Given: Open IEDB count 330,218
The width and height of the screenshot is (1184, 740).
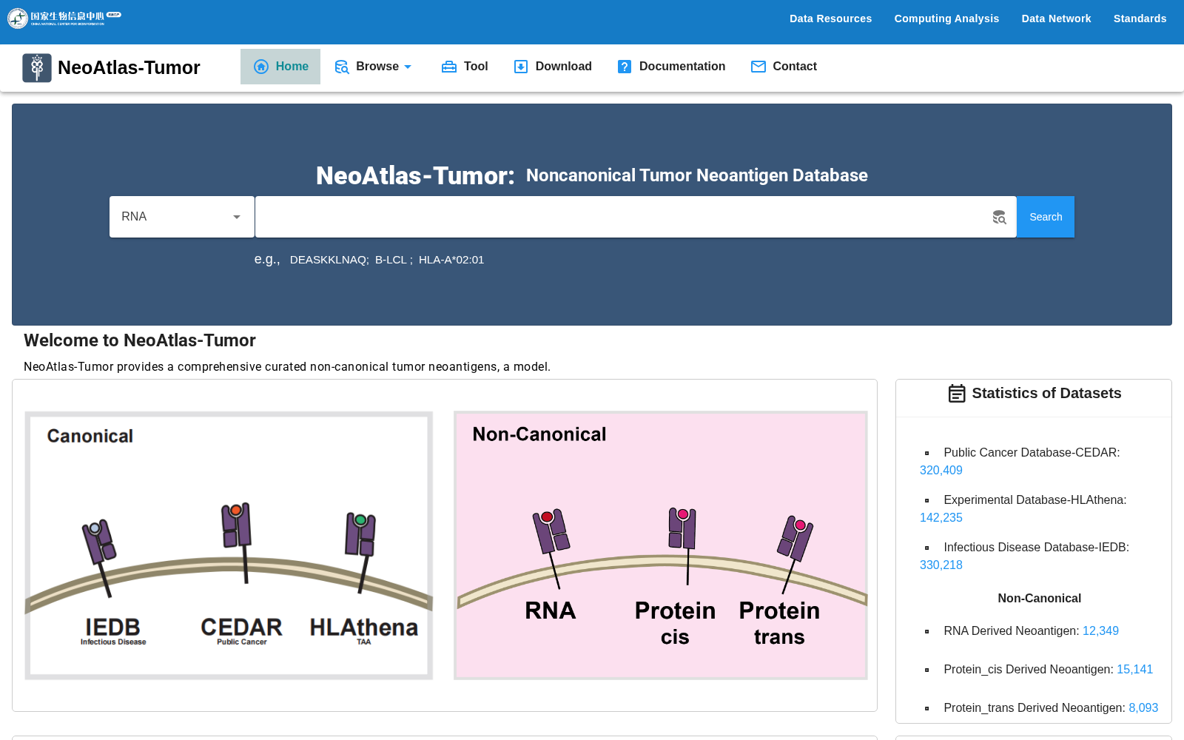Looking at the screenshot, I should (x=941, y=565).
